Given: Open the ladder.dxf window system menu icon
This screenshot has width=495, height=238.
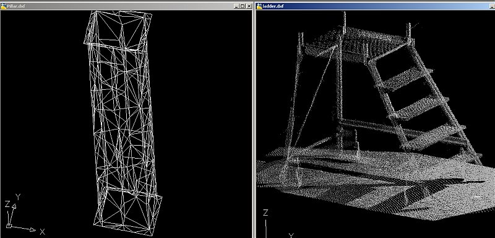Looking at the screenshot, I should [x=259, y=6].
